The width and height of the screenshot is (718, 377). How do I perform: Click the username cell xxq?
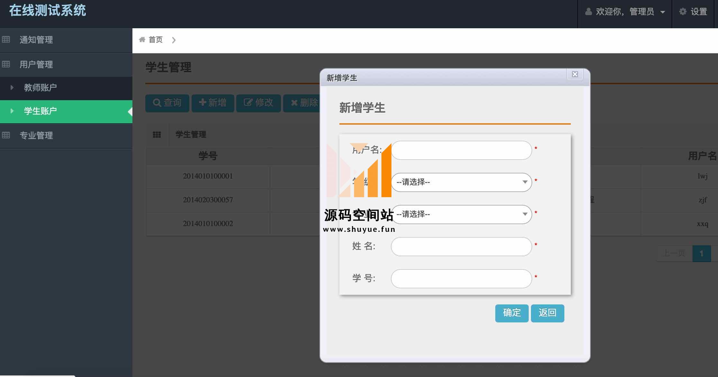(703, 224)
